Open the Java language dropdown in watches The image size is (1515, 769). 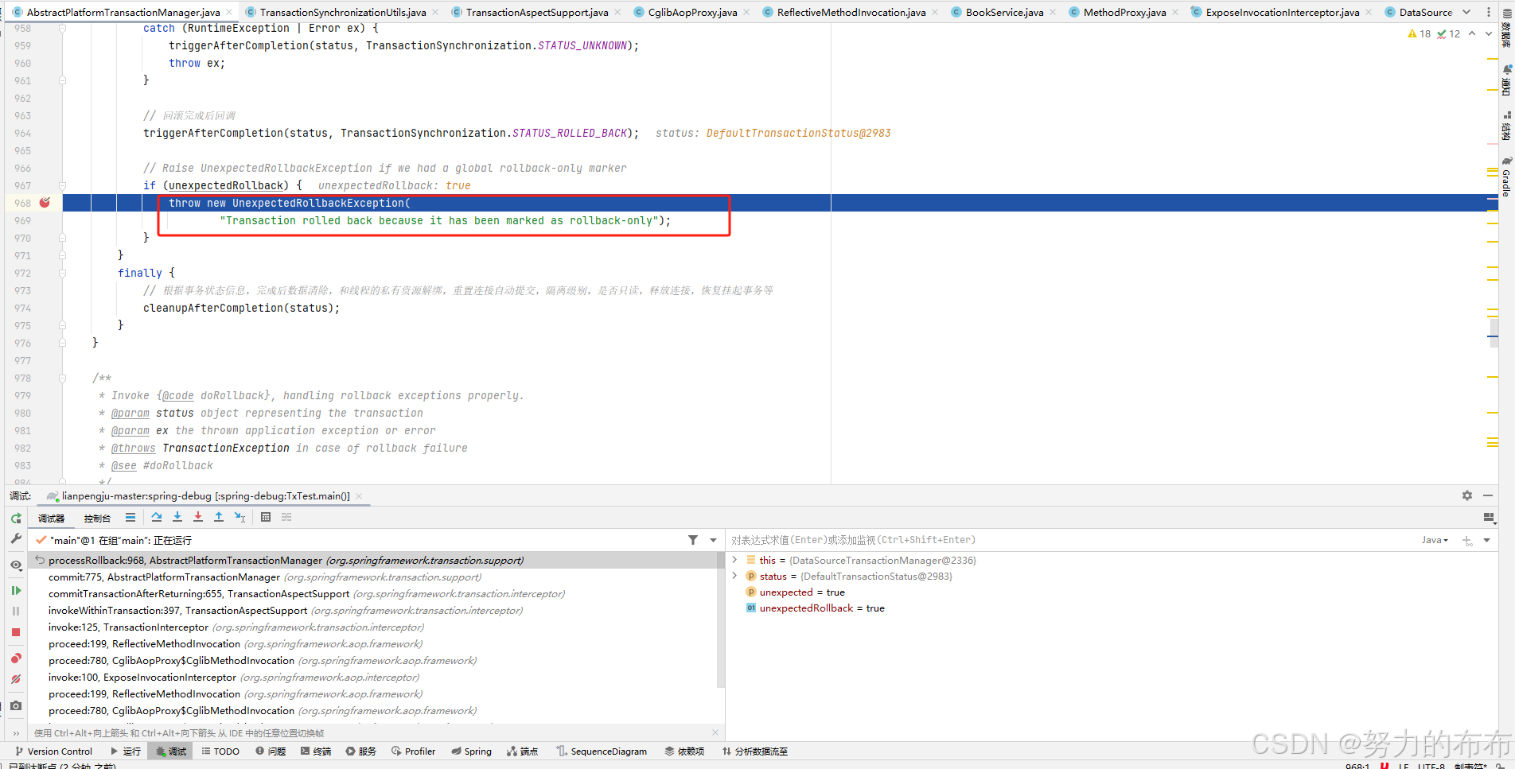[1435, 540]
